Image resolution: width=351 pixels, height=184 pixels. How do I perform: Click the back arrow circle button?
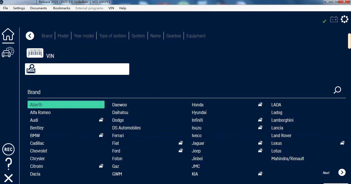tap(30, 36)
